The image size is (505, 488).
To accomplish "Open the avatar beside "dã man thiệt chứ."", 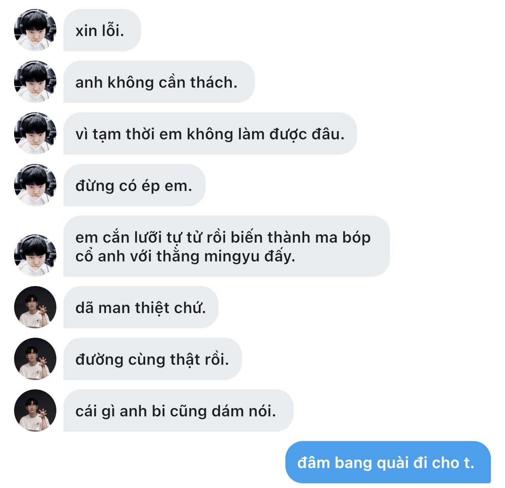I will point(35,307).
